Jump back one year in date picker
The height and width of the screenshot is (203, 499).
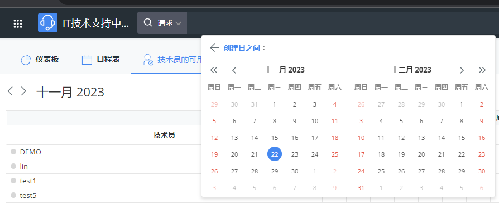[214, 70]
